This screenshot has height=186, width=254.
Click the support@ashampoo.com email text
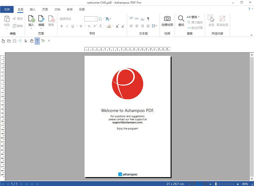pyautogui.click(x=127, y=122)
